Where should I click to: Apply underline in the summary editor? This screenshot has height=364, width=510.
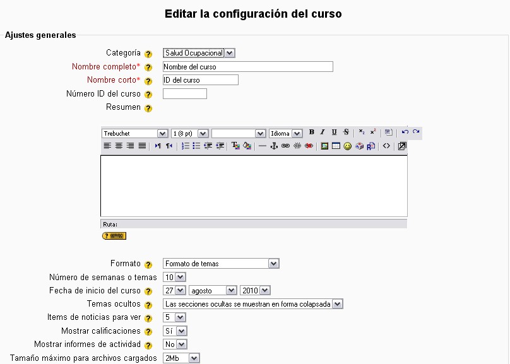pos(334,132)
